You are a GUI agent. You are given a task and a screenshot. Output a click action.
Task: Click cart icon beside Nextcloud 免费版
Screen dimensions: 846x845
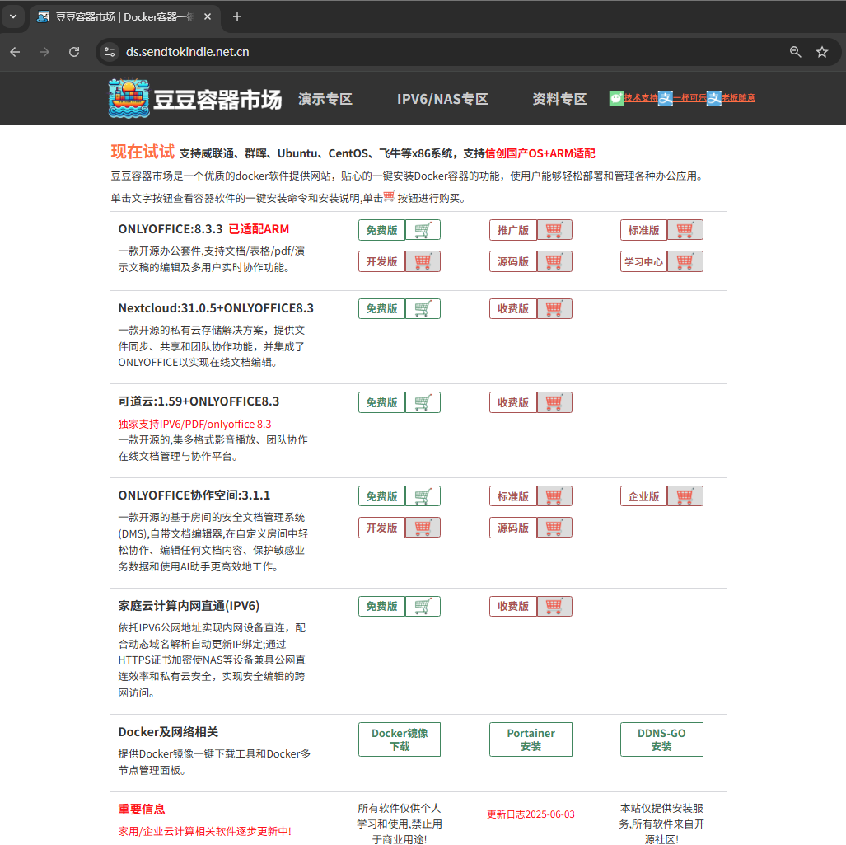click(423, 309)
